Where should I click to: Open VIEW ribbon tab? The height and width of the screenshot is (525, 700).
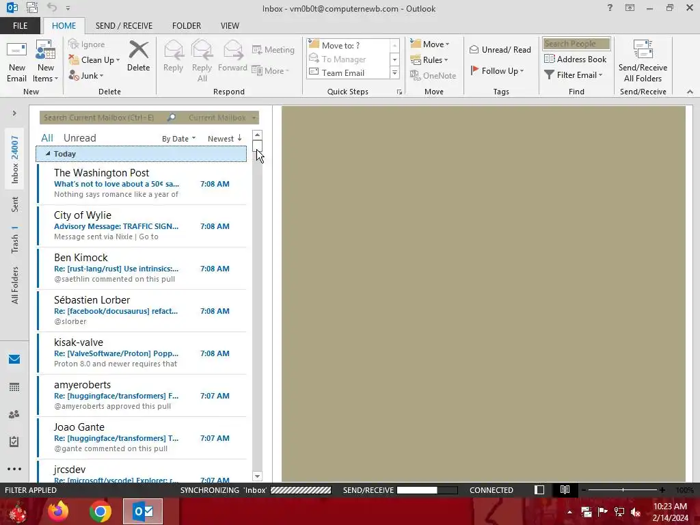(230, 25)
